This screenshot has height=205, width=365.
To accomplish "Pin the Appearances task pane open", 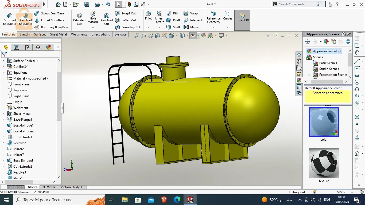I will pos(349,34).
